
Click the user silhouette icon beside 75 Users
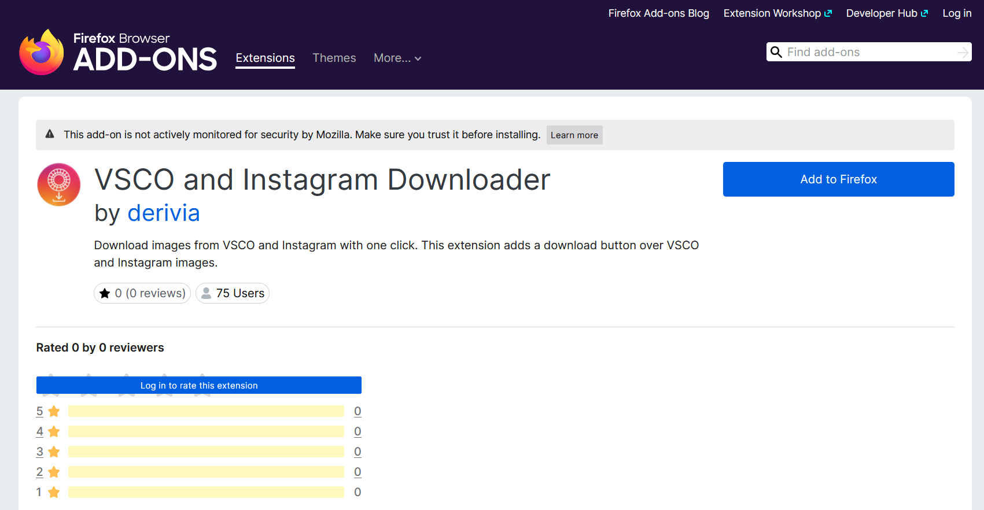tap(206, 293)
